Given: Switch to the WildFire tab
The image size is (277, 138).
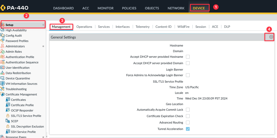Looking at the screenshot, I should [x=184, y=27].
